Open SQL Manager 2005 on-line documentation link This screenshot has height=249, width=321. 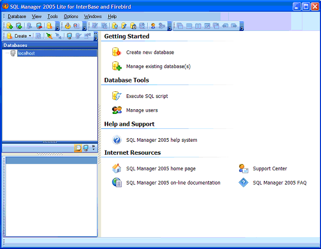173,182
